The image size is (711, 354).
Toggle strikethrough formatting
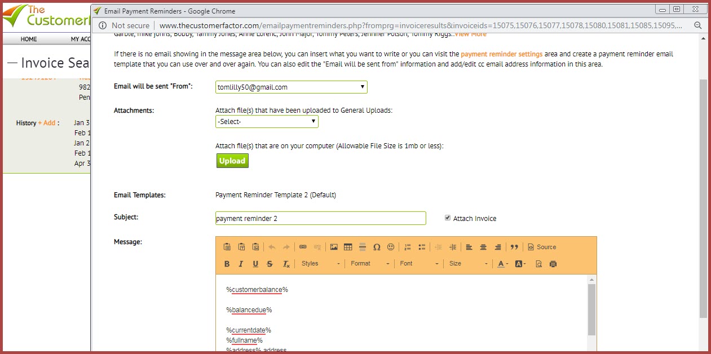(270, 264)
